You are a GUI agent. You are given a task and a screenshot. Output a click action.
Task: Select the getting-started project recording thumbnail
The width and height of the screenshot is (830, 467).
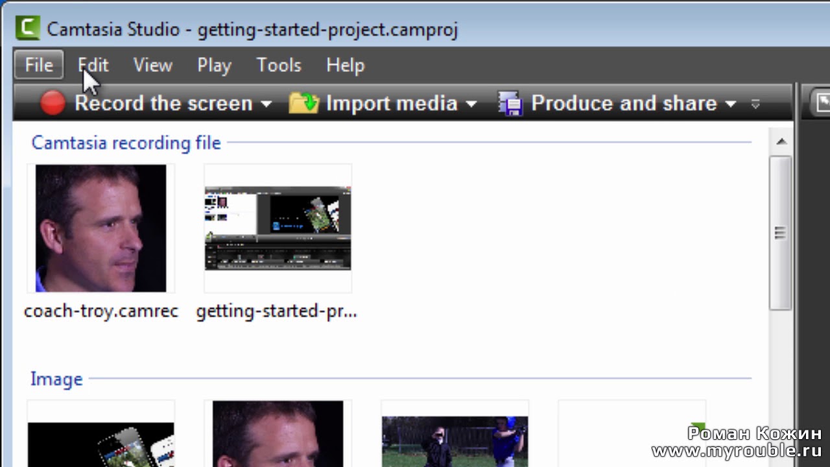(278, 228)
